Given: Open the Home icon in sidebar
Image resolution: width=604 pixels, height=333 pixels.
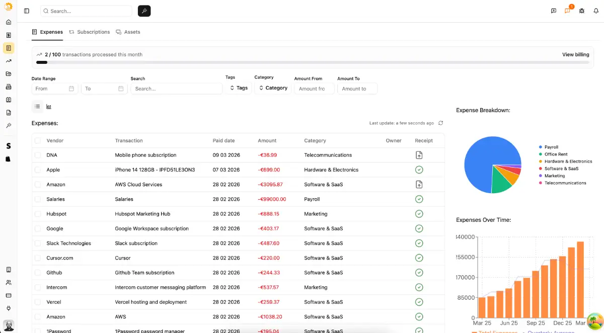Looking at the screenshot, I should click(x=9, y=22).
